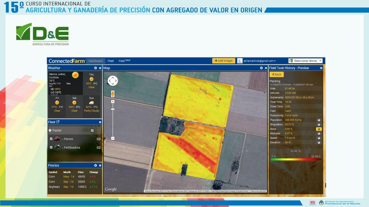Click the Skips color legend bar
The image size is (369, 207).
pyautogui.click(x=296, y=159)
